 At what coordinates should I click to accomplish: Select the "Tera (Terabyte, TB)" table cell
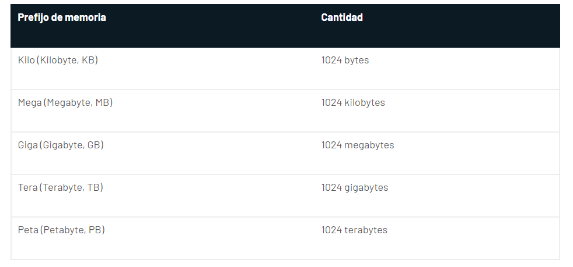(x=61, y=187)
